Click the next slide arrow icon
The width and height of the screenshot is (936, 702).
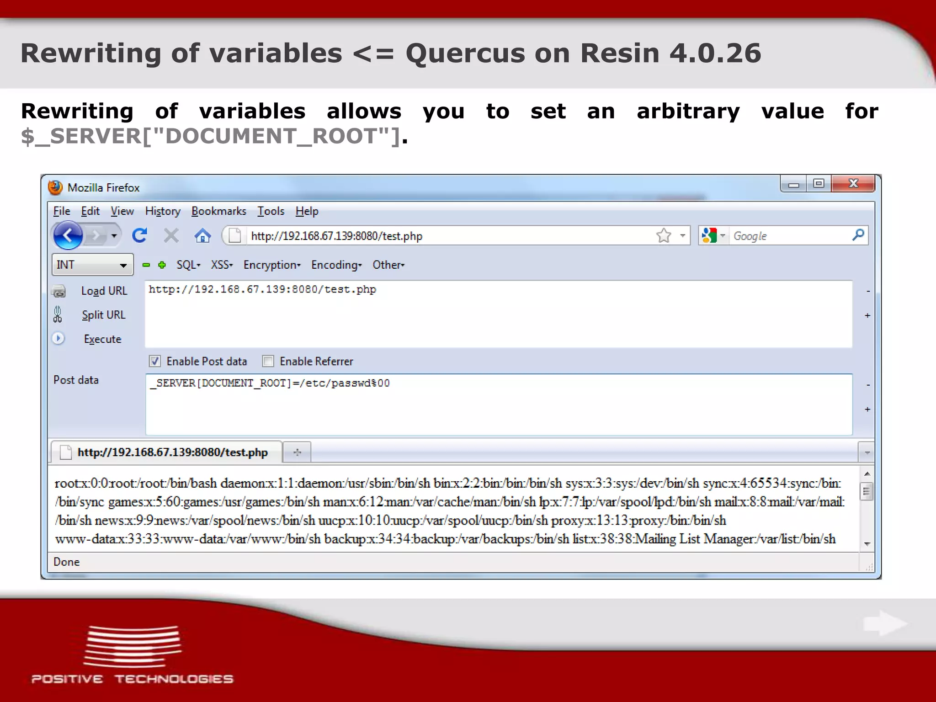click(885, 623)
